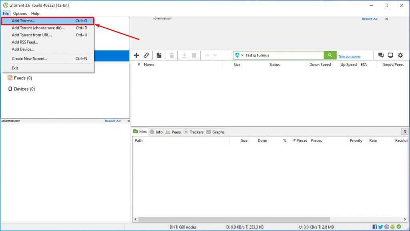Image resolution: width=410 pixels, height=231 pixels.
Task: Select Add Device... menu entry
Action: pos(47,49)
